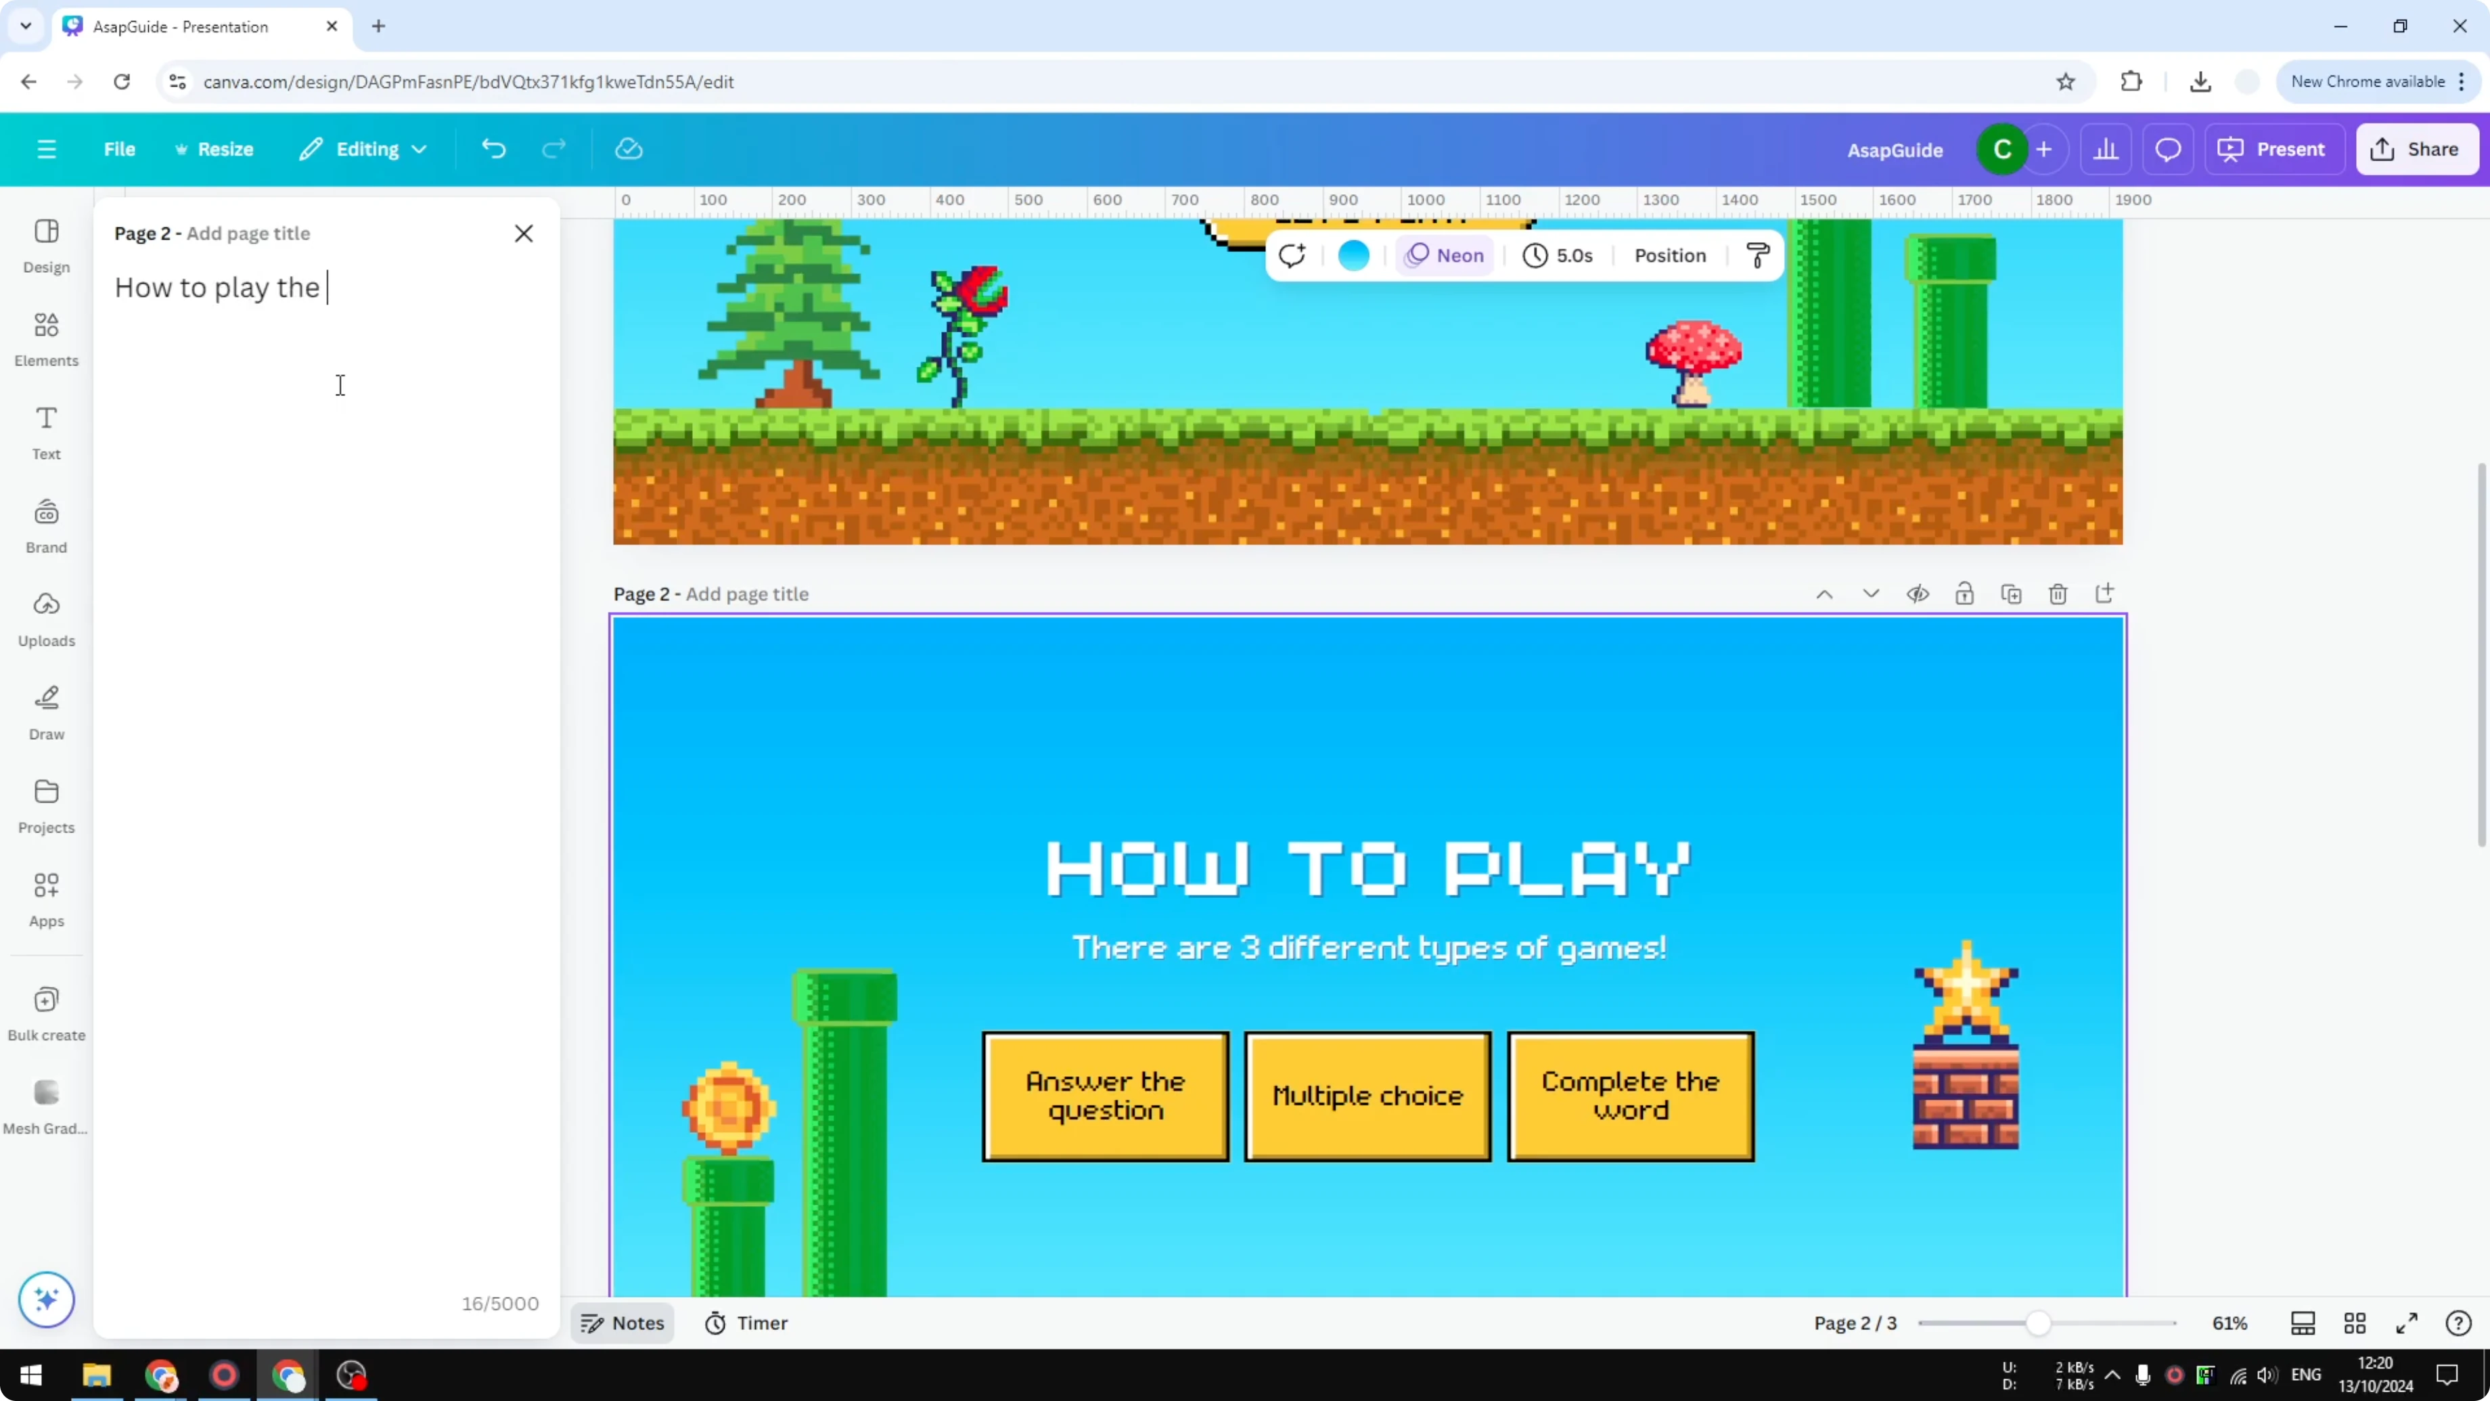Open the Timer
The image size is (2490, 1401).
746,1322
